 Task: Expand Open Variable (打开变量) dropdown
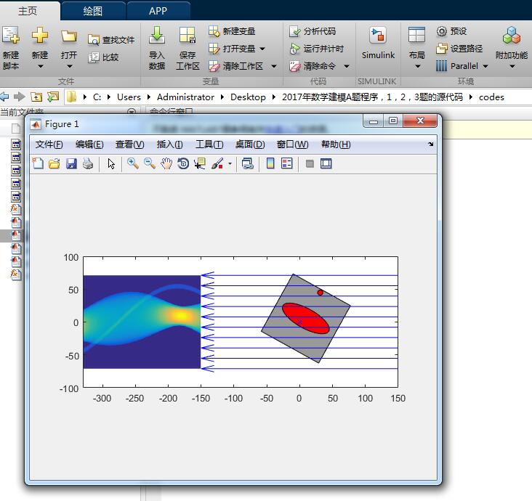[x=262, y=49]
